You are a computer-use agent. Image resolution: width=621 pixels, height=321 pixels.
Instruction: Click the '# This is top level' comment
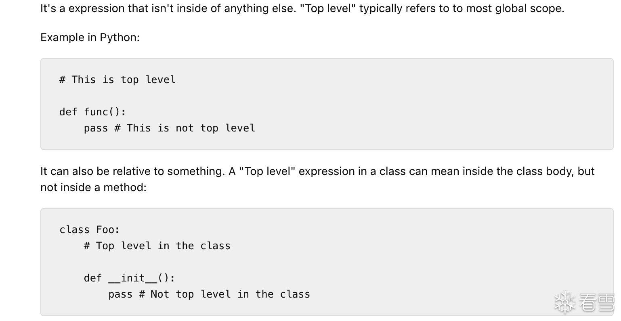(117, 80)
